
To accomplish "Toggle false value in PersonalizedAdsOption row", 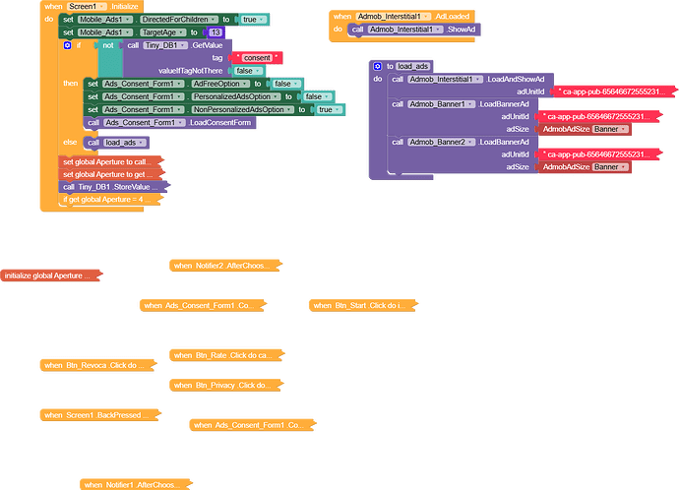I will coord(317,97).
